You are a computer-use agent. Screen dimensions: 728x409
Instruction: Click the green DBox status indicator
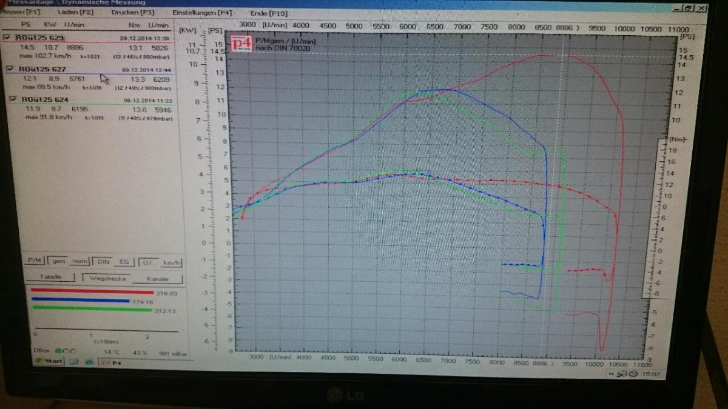coord(58,351)
